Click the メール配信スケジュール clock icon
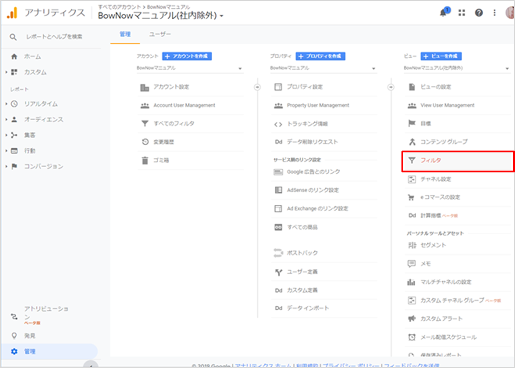This screenshot has width=515, height=368. tap(411, 337)
